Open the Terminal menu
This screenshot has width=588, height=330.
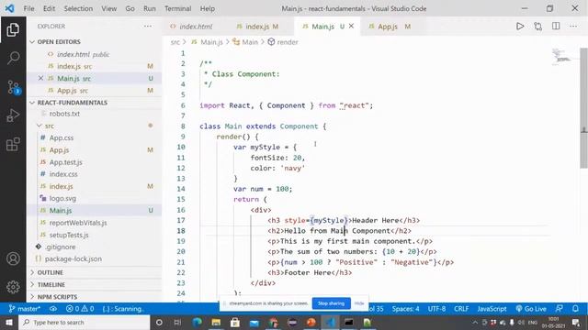[x=177, y=8]
